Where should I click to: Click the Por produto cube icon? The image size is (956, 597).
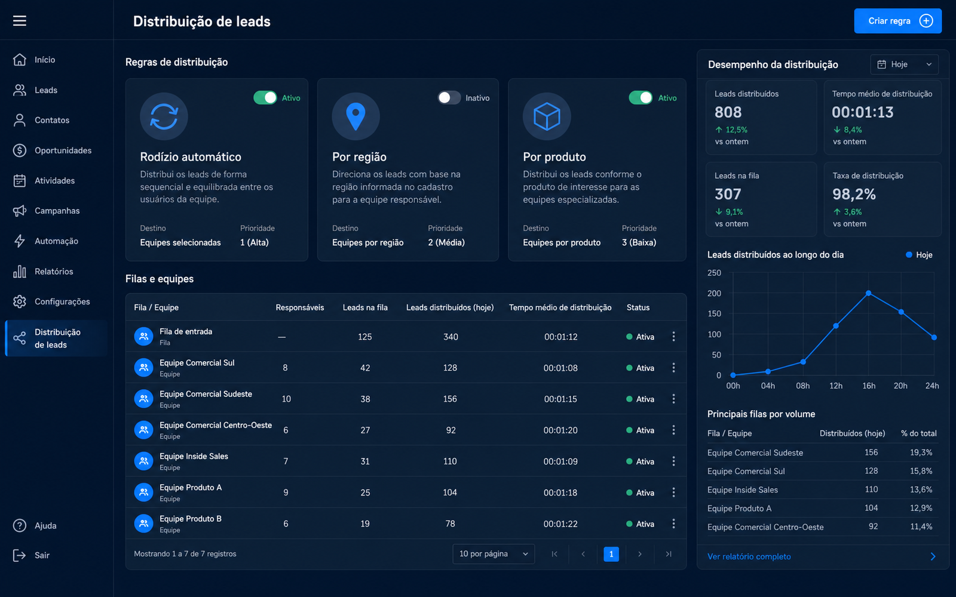(x=547, y=116)
